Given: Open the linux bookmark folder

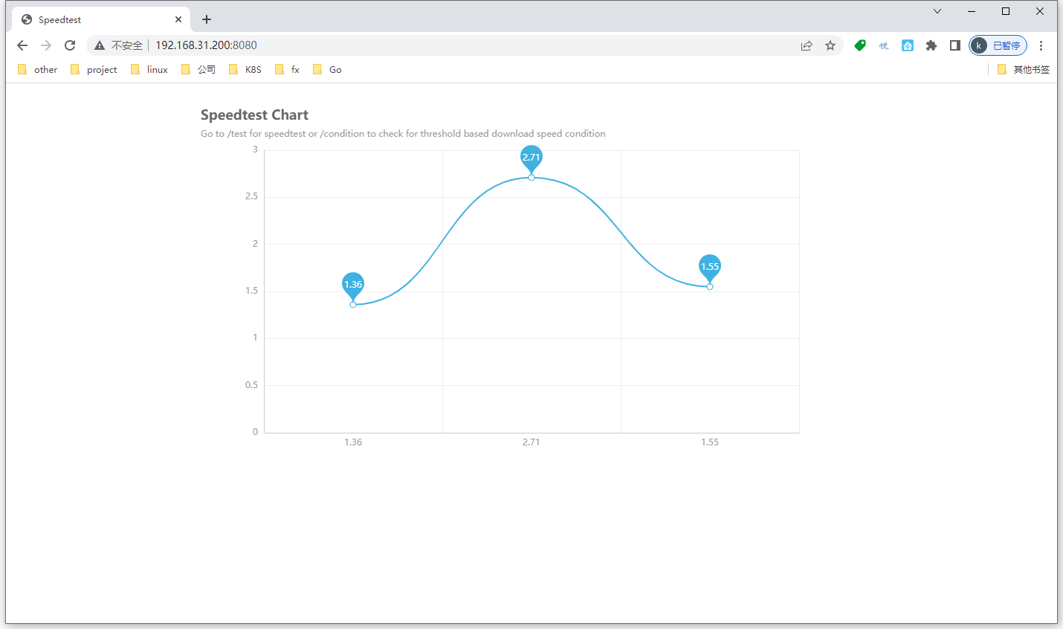Looking at the screenshot, I should coord(149,69).
